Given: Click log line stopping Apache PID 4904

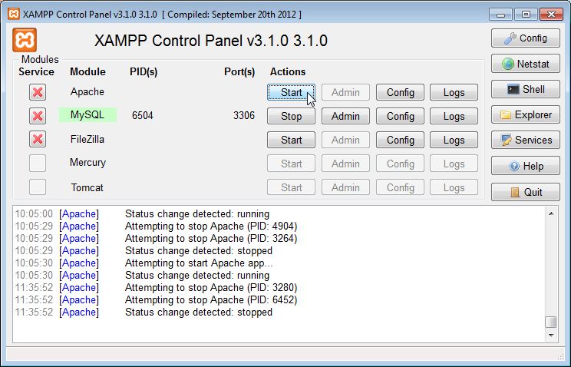Looking at the screenshot, I should pyautogui.click(x=211, y=226).
